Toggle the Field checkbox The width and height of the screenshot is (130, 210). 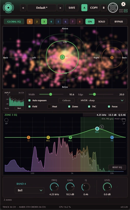[29, 107]
